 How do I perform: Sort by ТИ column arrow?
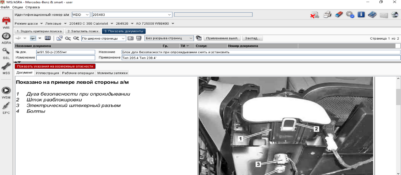tap(187, 46)
